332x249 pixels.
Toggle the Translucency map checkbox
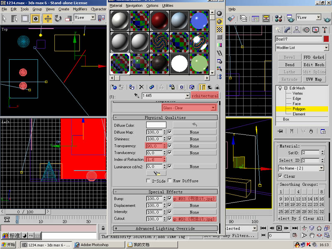pyautogui.click(x=170, y=152)
